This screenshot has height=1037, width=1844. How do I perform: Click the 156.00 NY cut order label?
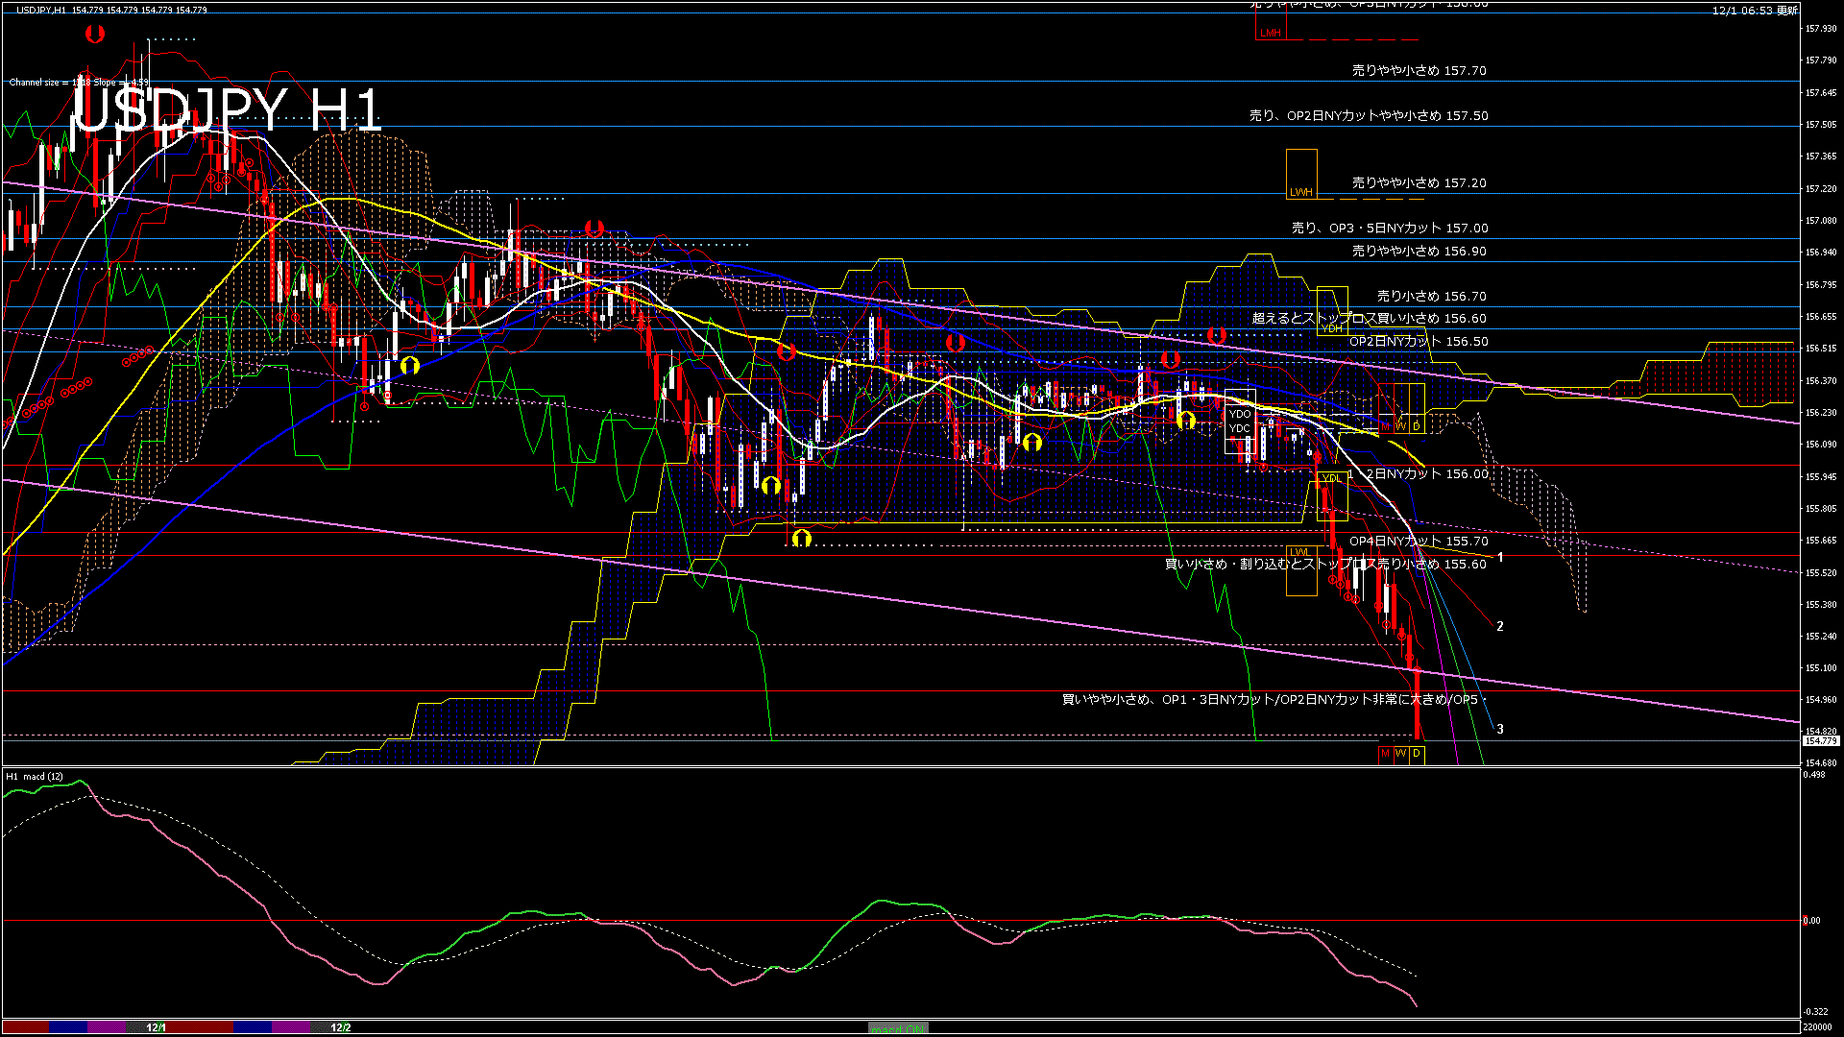pos(1418,474)
